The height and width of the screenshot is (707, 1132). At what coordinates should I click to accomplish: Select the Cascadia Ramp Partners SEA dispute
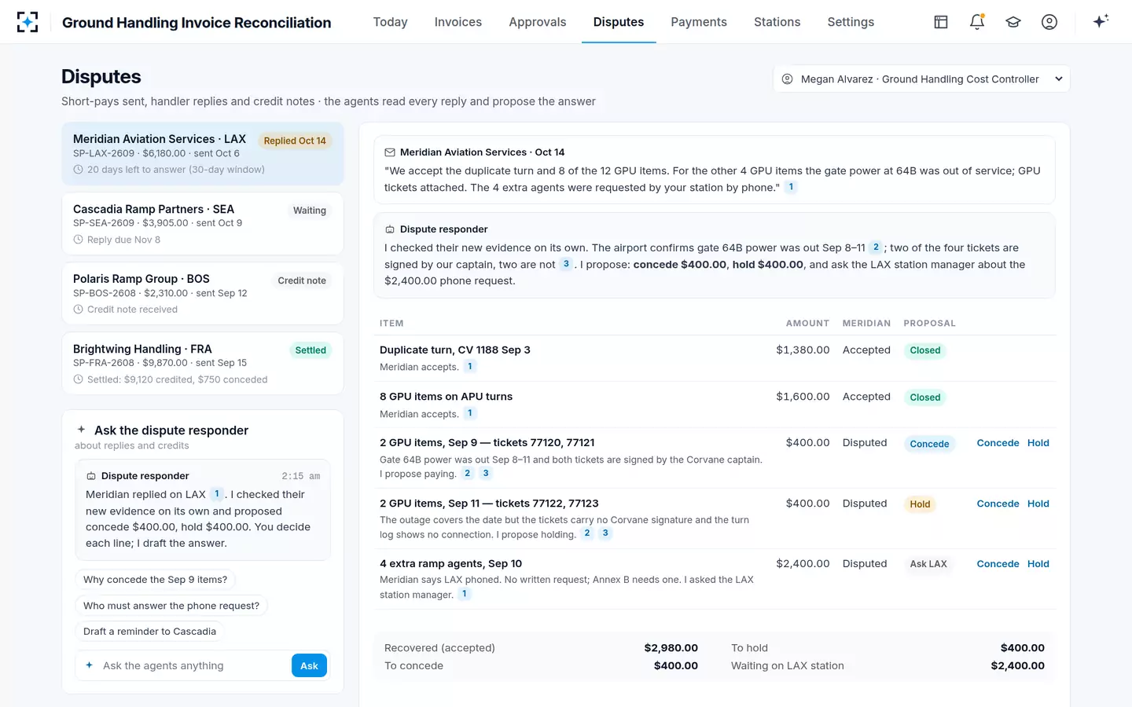pos(203,224)
